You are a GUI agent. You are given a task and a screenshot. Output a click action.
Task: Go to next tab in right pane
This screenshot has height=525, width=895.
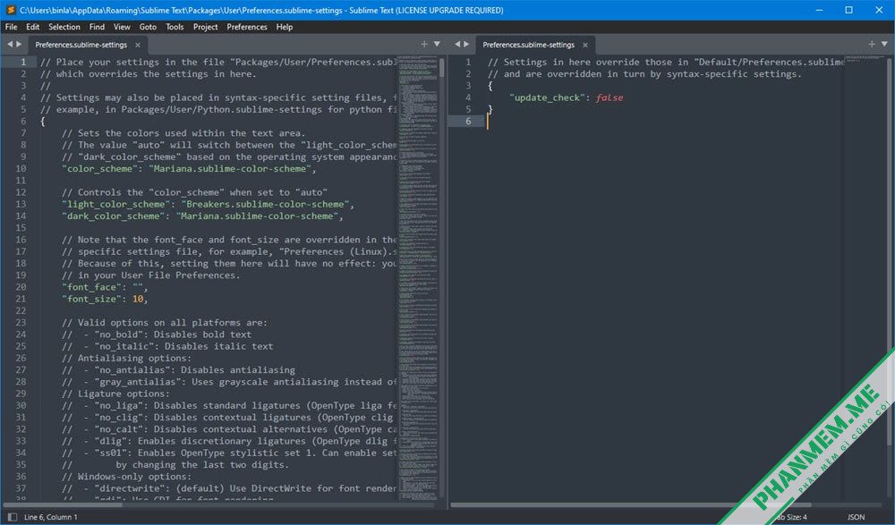[x=467, y=44]
